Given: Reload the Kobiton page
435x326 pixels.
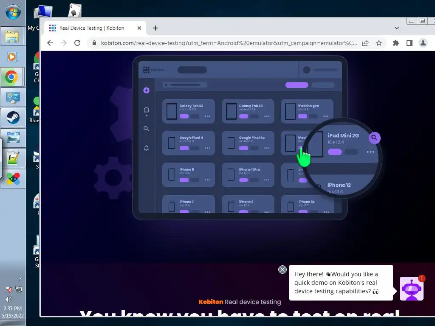Looking at the screenshot, I should pos(77,43).
